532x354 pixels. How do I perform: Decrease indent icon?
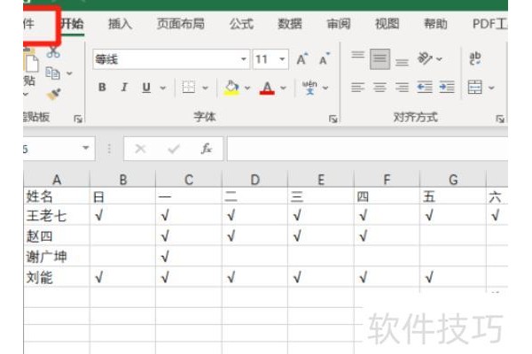[425, 88]
